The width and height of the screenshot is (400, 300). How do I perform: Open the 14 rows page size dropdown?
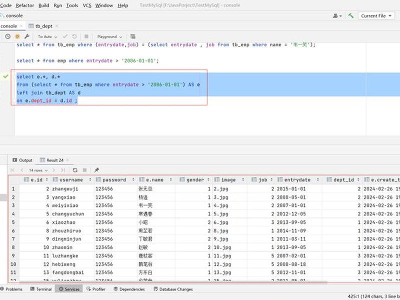[x=38, y=170]
